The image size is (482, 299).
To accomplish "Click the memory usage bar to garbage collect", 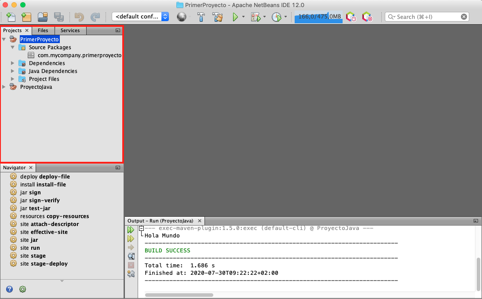I will 319,17.
